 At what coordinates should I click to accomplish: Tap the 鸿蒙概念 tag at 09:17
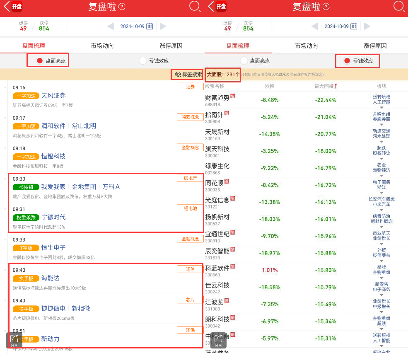tap(190, 117)
